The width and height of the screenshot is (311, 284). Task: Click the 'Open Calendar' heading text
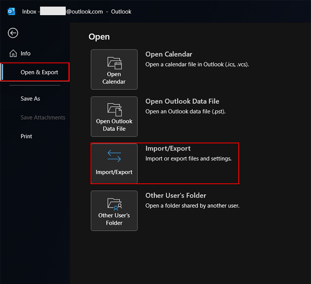click(169, 54)
